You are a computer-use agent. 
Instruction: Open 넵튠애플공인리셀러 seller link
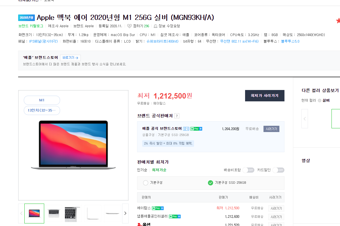[x=152, y=216]
